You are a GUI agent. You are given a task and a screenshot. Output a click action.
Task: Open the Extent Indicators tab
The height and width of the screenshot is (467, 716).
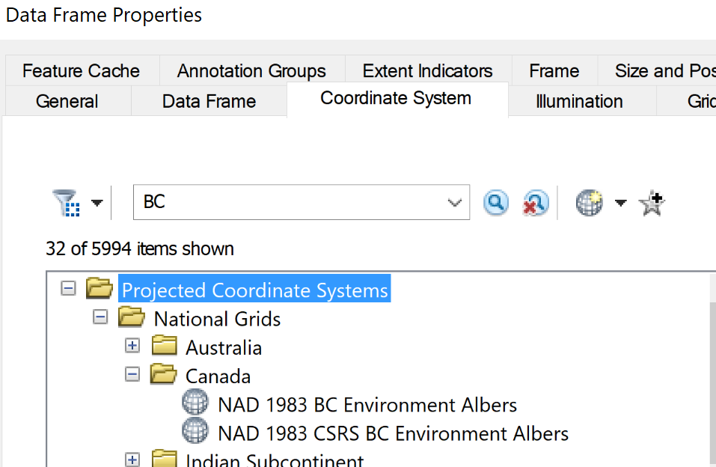(x=427, y=71)
